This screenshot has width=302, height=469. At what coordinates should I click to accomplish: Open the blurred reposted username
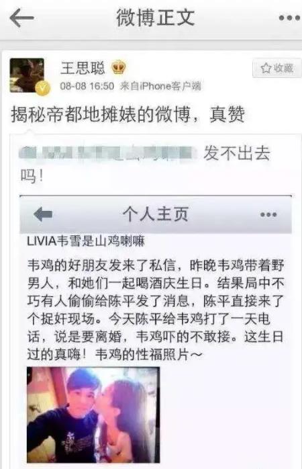coord(109,153)
